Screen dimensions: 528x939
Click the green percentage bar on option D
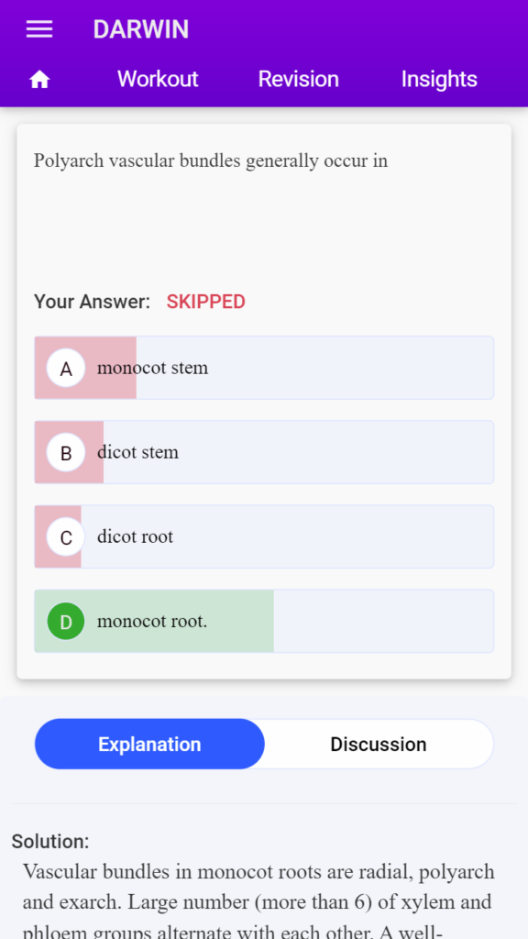(154, 621)
